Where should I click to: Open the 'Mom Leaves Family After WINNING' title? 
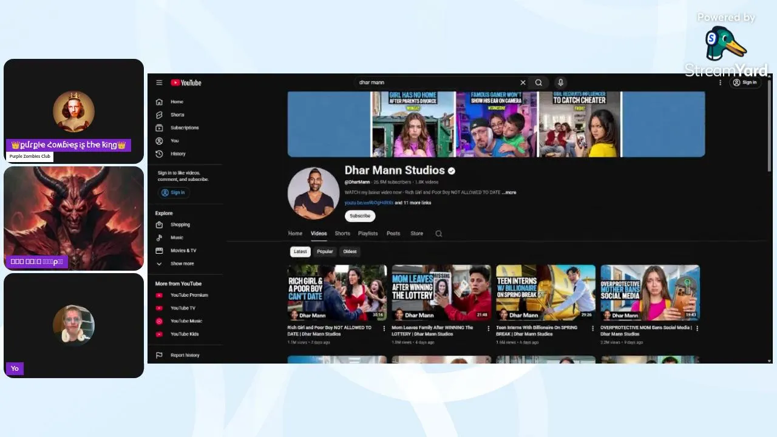(x=432, y=331)
